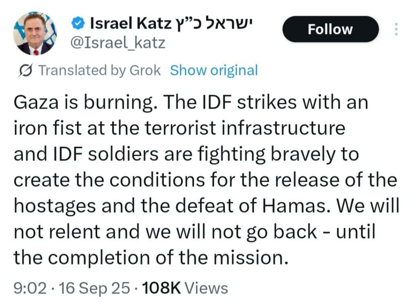Click the "completion of the mission" closing line
The image size is (418, 304).
(151, 257)
